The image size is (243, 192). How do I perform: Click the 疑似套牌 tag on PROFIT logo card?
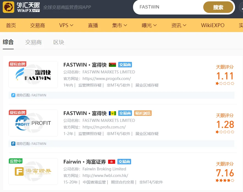(18, 113)
